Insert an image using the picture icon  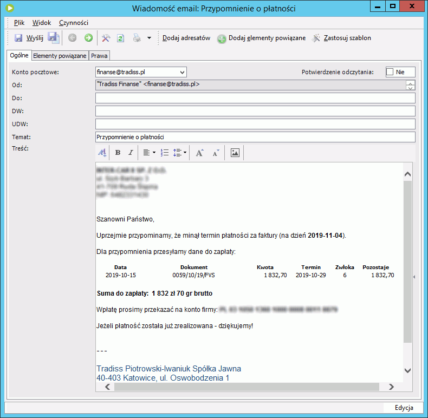click(x=235, y=153)
